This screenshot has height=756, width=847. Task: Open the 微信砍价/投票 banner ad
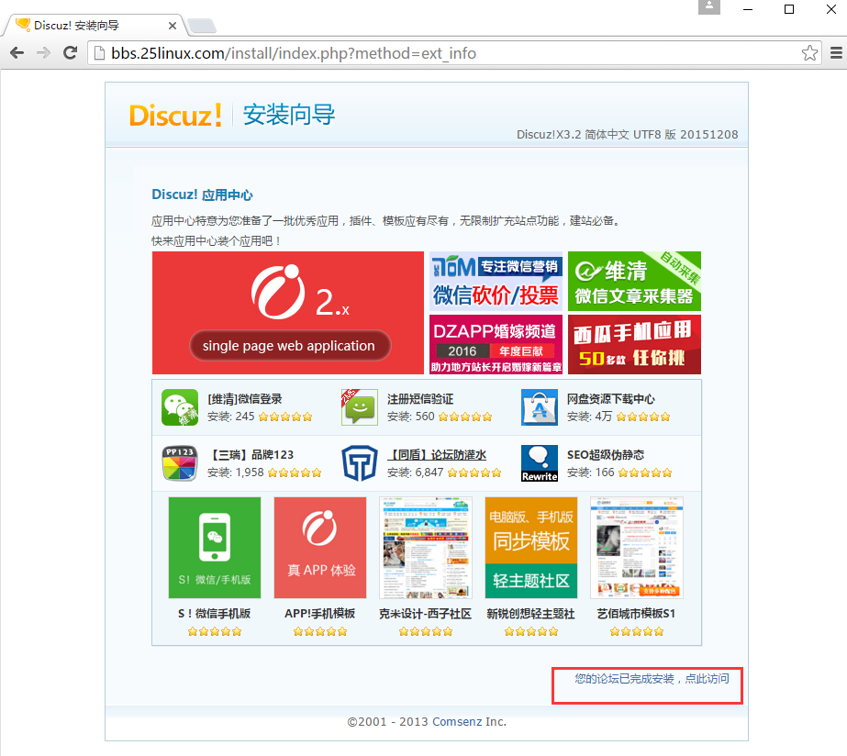coord(496,282)
